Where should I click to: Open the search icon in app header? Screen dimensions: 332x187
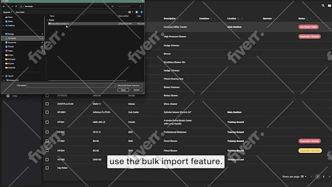(x=323, y=6)
